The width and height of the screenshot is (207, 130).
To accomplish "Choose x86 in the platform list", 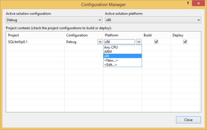I will (x=106, y=56).
